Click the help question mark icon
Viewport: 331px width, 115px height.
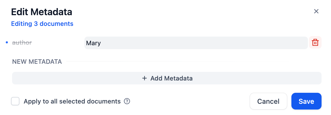[x=127, y=101]
